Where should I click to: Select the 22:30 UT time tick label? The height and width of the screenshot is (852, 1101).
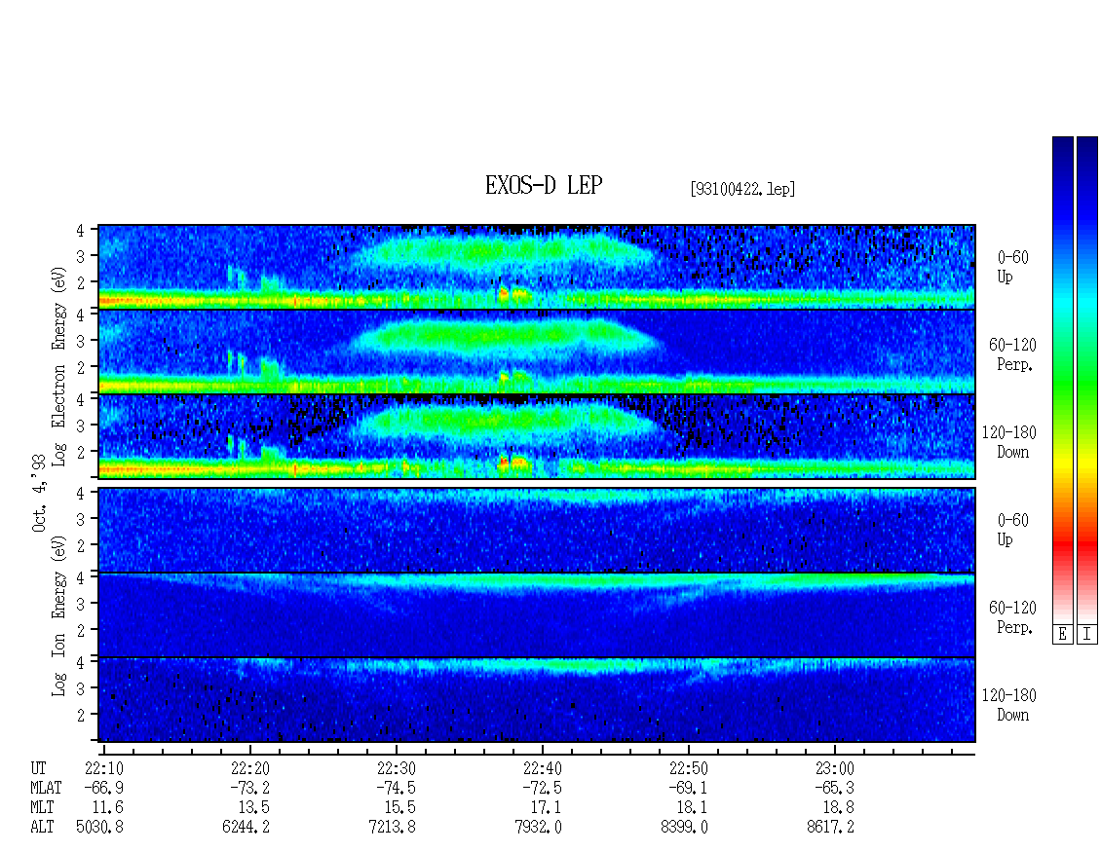396,768
